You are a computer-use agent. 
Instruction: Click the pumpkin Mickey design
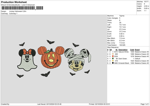51,57
